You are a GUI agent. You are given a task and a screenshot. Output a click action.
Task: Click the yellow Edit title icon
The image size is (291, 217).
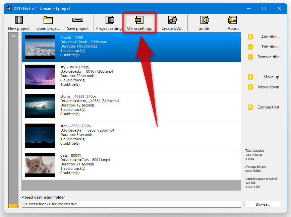(250, 47)
